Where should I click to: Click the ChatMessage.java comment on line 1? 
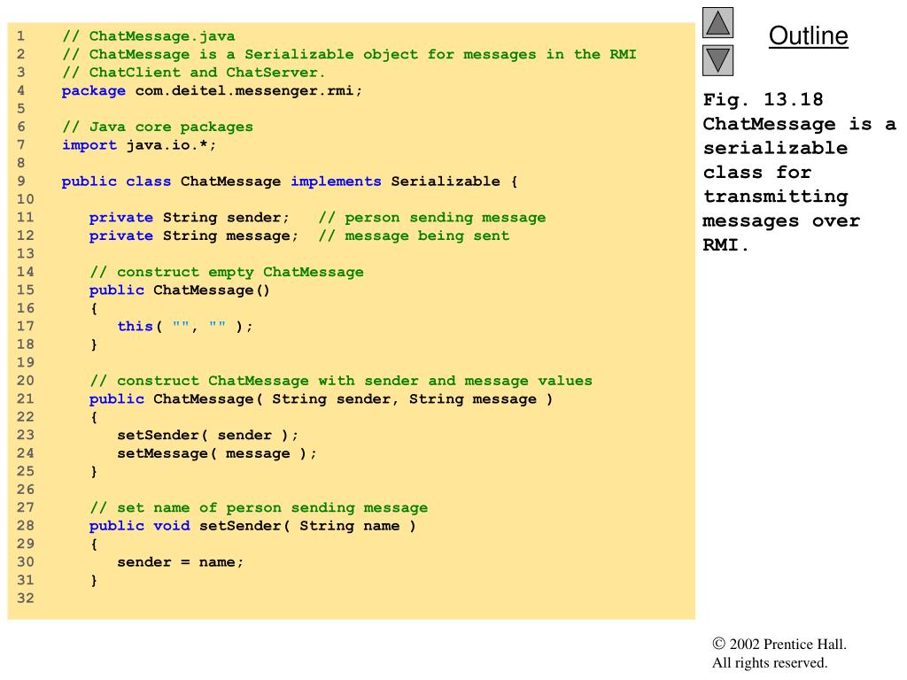[x=148, y=36]
